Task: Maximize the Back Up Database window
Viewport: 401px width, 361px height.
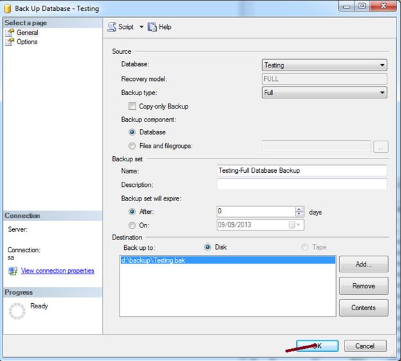Action: click(362, 6)
